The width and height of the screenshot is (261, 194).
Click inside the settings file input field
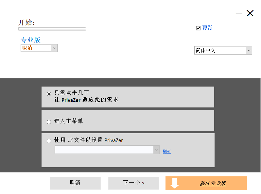pos(104,150)
